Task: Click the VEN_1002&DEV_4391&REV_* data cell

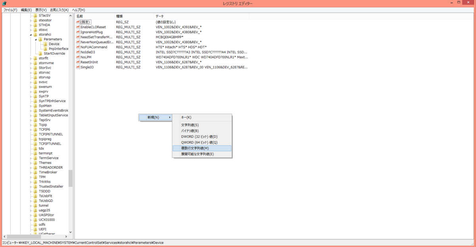Action: tap(178, 27)
